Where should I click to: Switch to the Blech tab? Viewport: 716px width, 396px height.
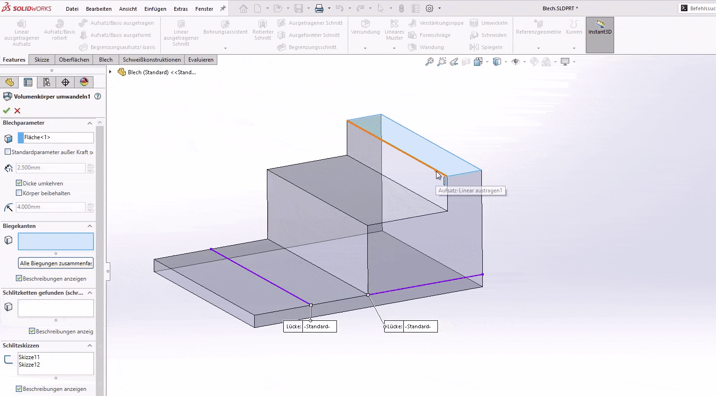coord(106,60)
